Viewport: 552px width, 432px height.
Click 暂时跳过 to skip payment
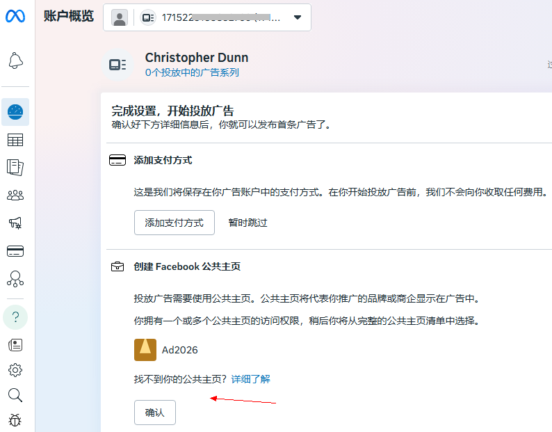point(247,223)
